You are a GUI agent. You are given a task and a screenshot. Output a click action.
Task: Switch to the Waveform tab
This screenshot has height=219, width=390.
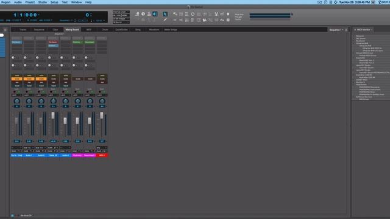click(154, 30)
